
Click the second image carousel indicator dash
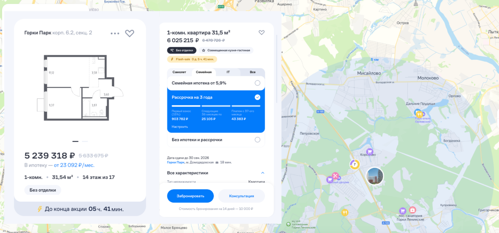click(x=85, y=141)
